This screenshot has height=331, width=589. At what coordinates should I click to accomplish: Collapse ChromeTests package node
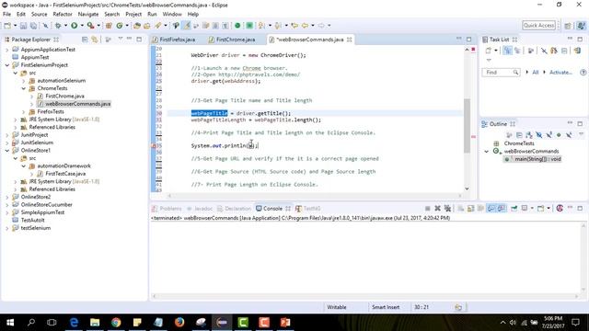24,88
